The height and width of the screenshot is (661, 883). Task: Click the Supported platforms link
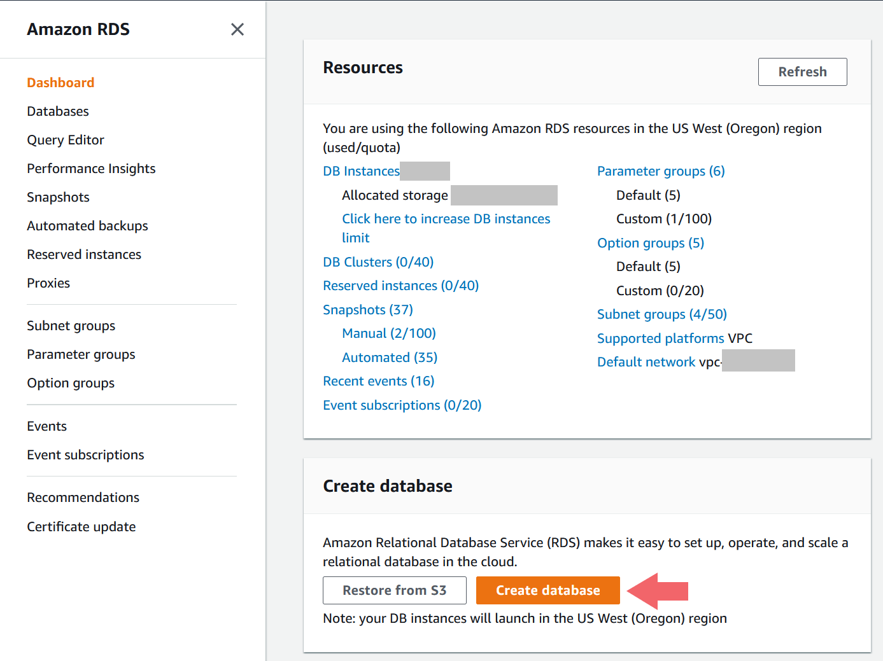(x=661, y=338)
